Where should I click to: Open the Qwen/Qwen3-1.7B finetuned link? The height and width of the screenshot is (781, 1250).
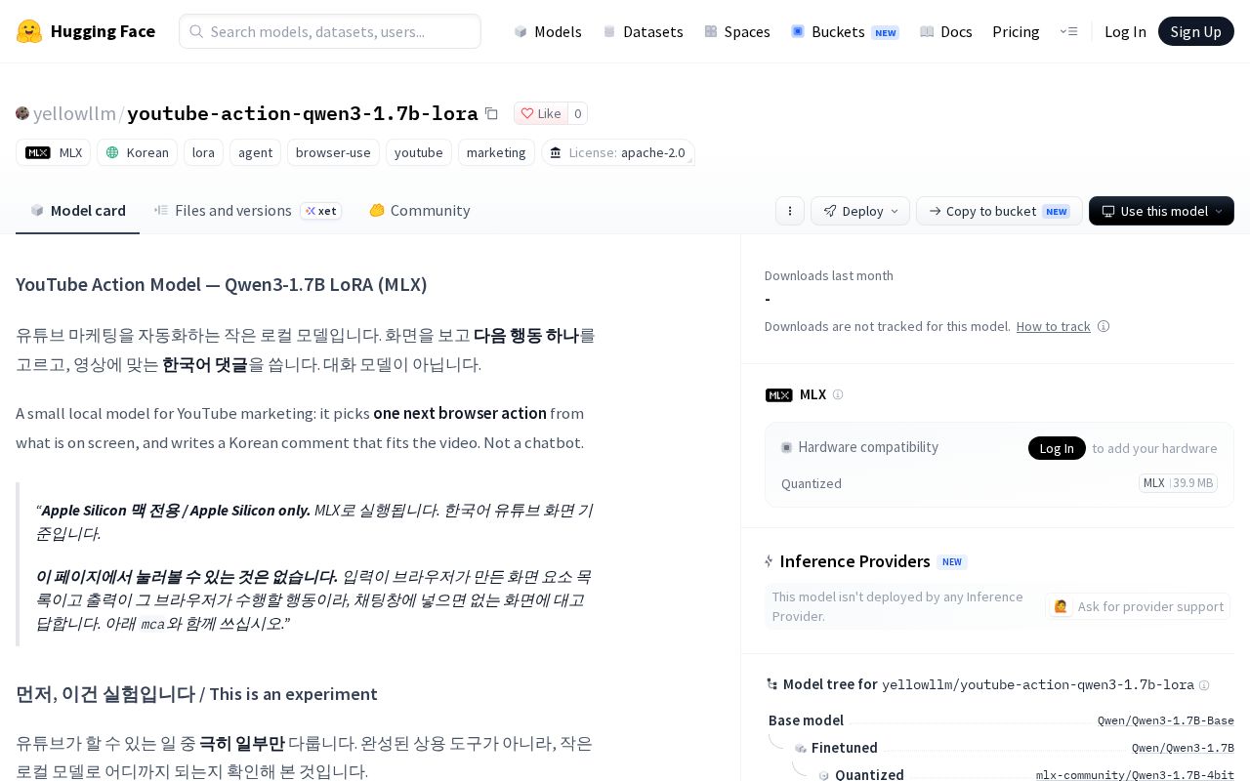pyautogui.click(x=1183, y=748)
